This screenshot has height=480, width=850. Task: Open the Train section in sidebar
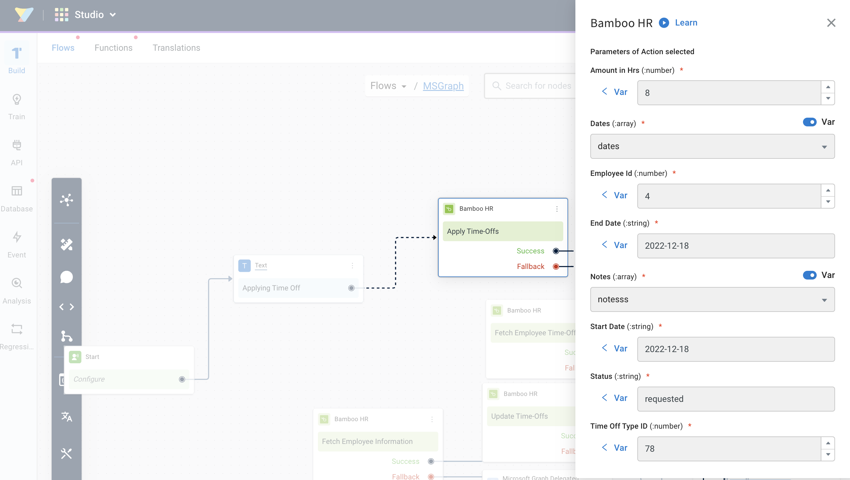pyautogui.click(x=17, y=107)
